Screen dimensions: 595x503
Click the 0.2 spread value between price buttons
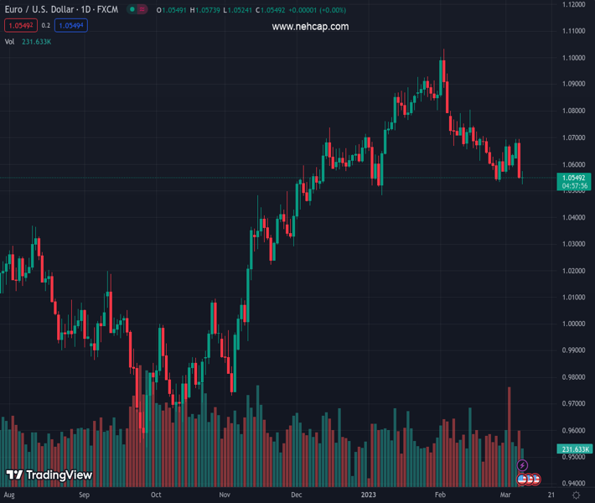(x=46, y=26)
